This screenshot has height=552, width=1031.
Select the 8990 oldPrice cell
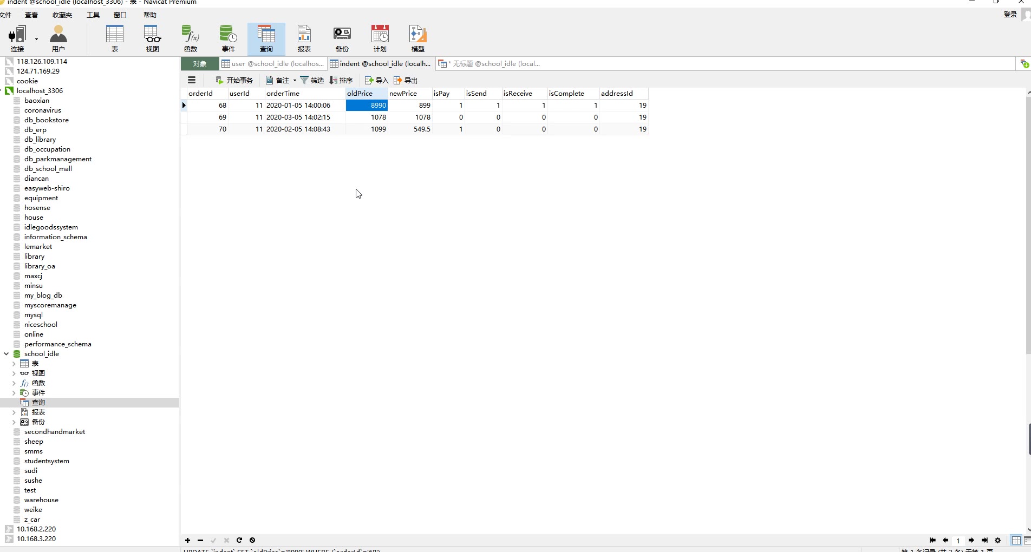(367, 106)
